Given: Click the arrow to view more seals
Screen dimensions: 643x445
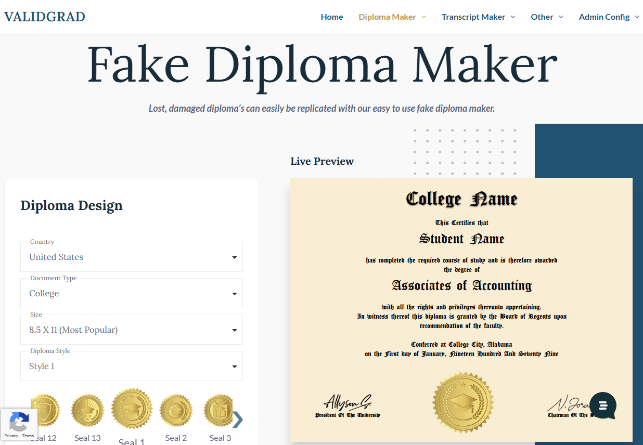Looking at the screenshot, I should point(238,419).
